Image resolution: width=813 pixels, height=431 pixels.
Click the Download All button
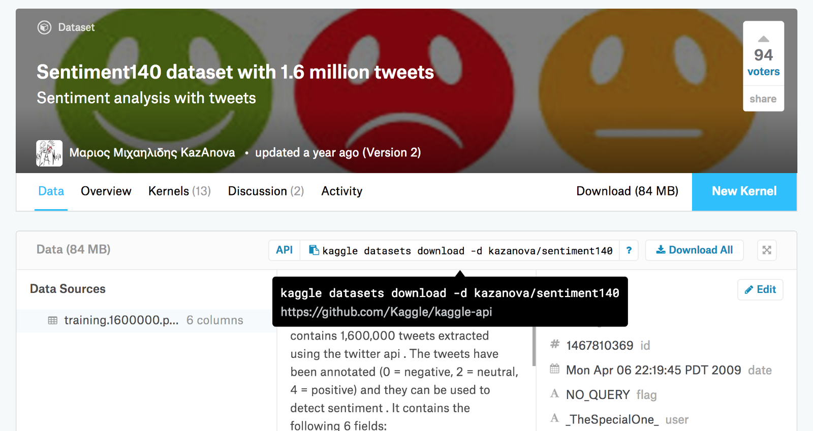tap(694, 250)
